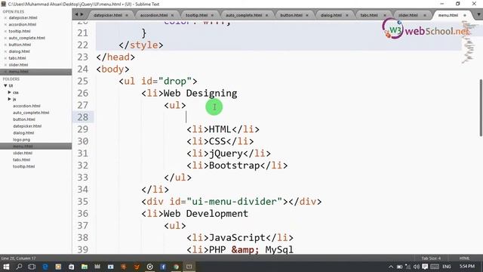This screenshot has height=272, width=483.
Task: Switch to datepicker.html tab
Action: click(107, 15)
